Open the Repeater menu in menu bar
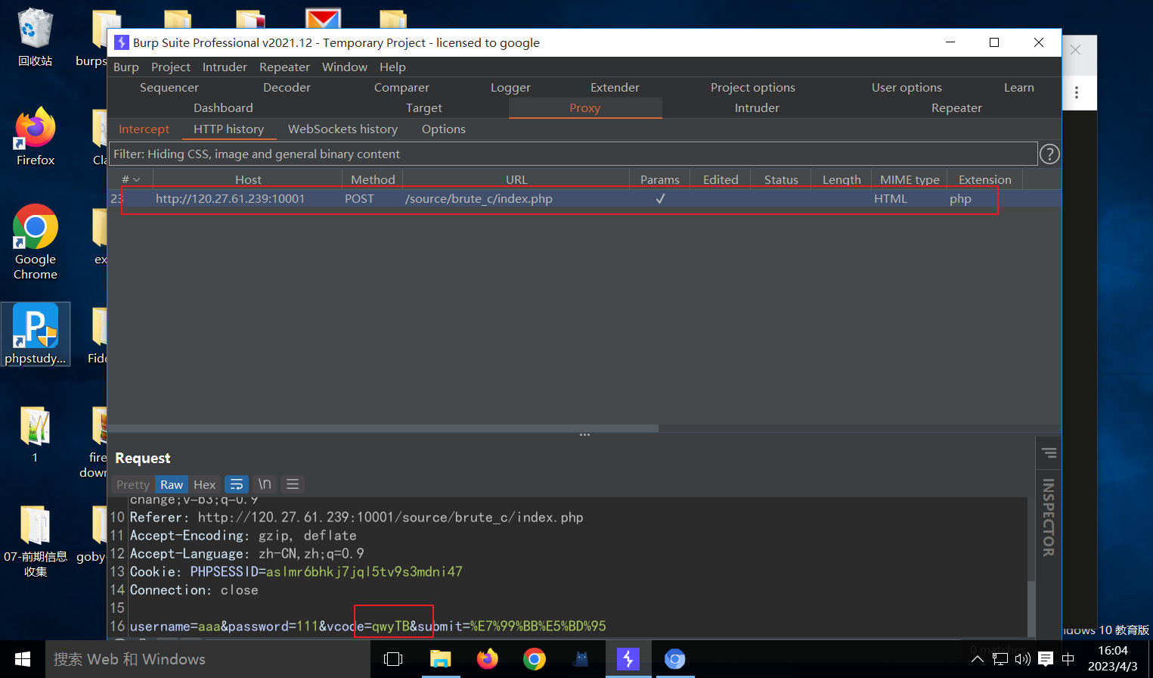Image resolution: width=1153 pixels, height=678 pixels. (x=284, y=67)
